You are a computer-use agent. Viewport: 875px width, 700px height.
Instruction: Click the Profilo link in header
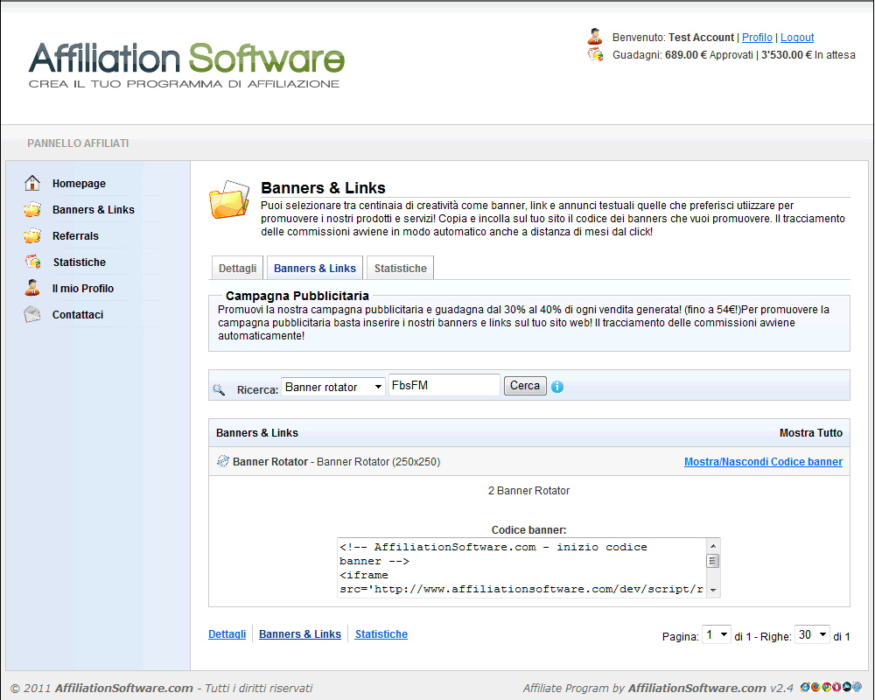(757, 38)
